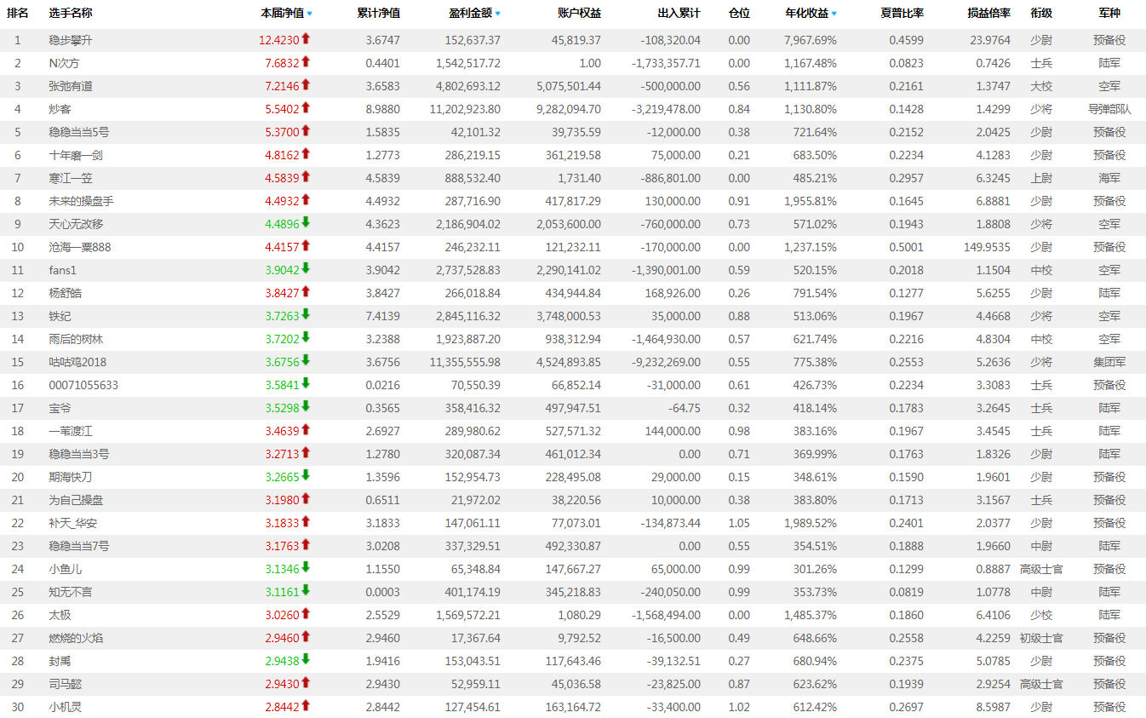The height and width of the screenshot is (718, 1146).
Task: Click the red up arrow for 十年磨一剑
Action: [306, 154]
